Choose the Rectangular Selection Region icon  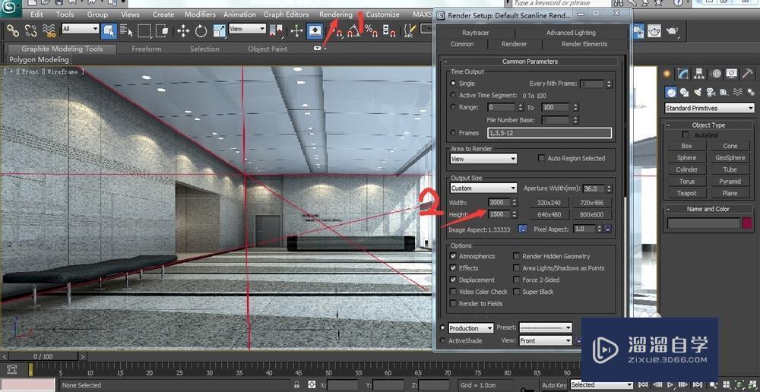(144, 31)
